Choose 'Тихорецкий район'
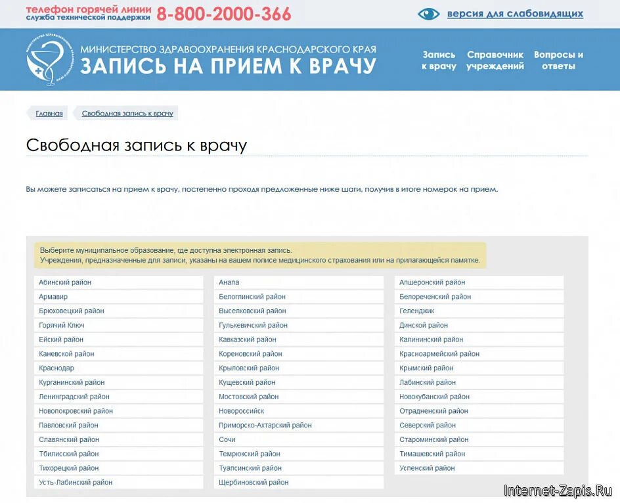Image resolution: width=620 pixels, height=503 pixels. coord(119,468)
